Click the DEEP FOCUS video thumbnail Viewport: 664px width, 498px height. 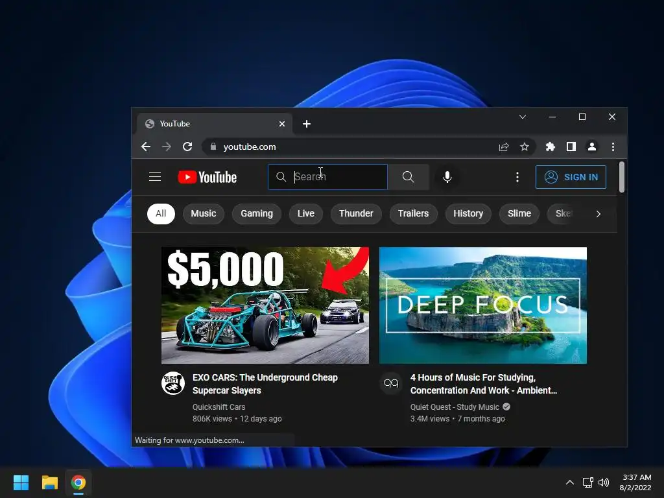point(483,305)
